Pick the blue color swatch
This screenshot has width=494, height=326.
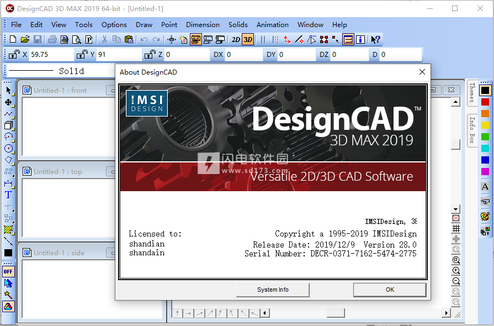pos(485,160)
